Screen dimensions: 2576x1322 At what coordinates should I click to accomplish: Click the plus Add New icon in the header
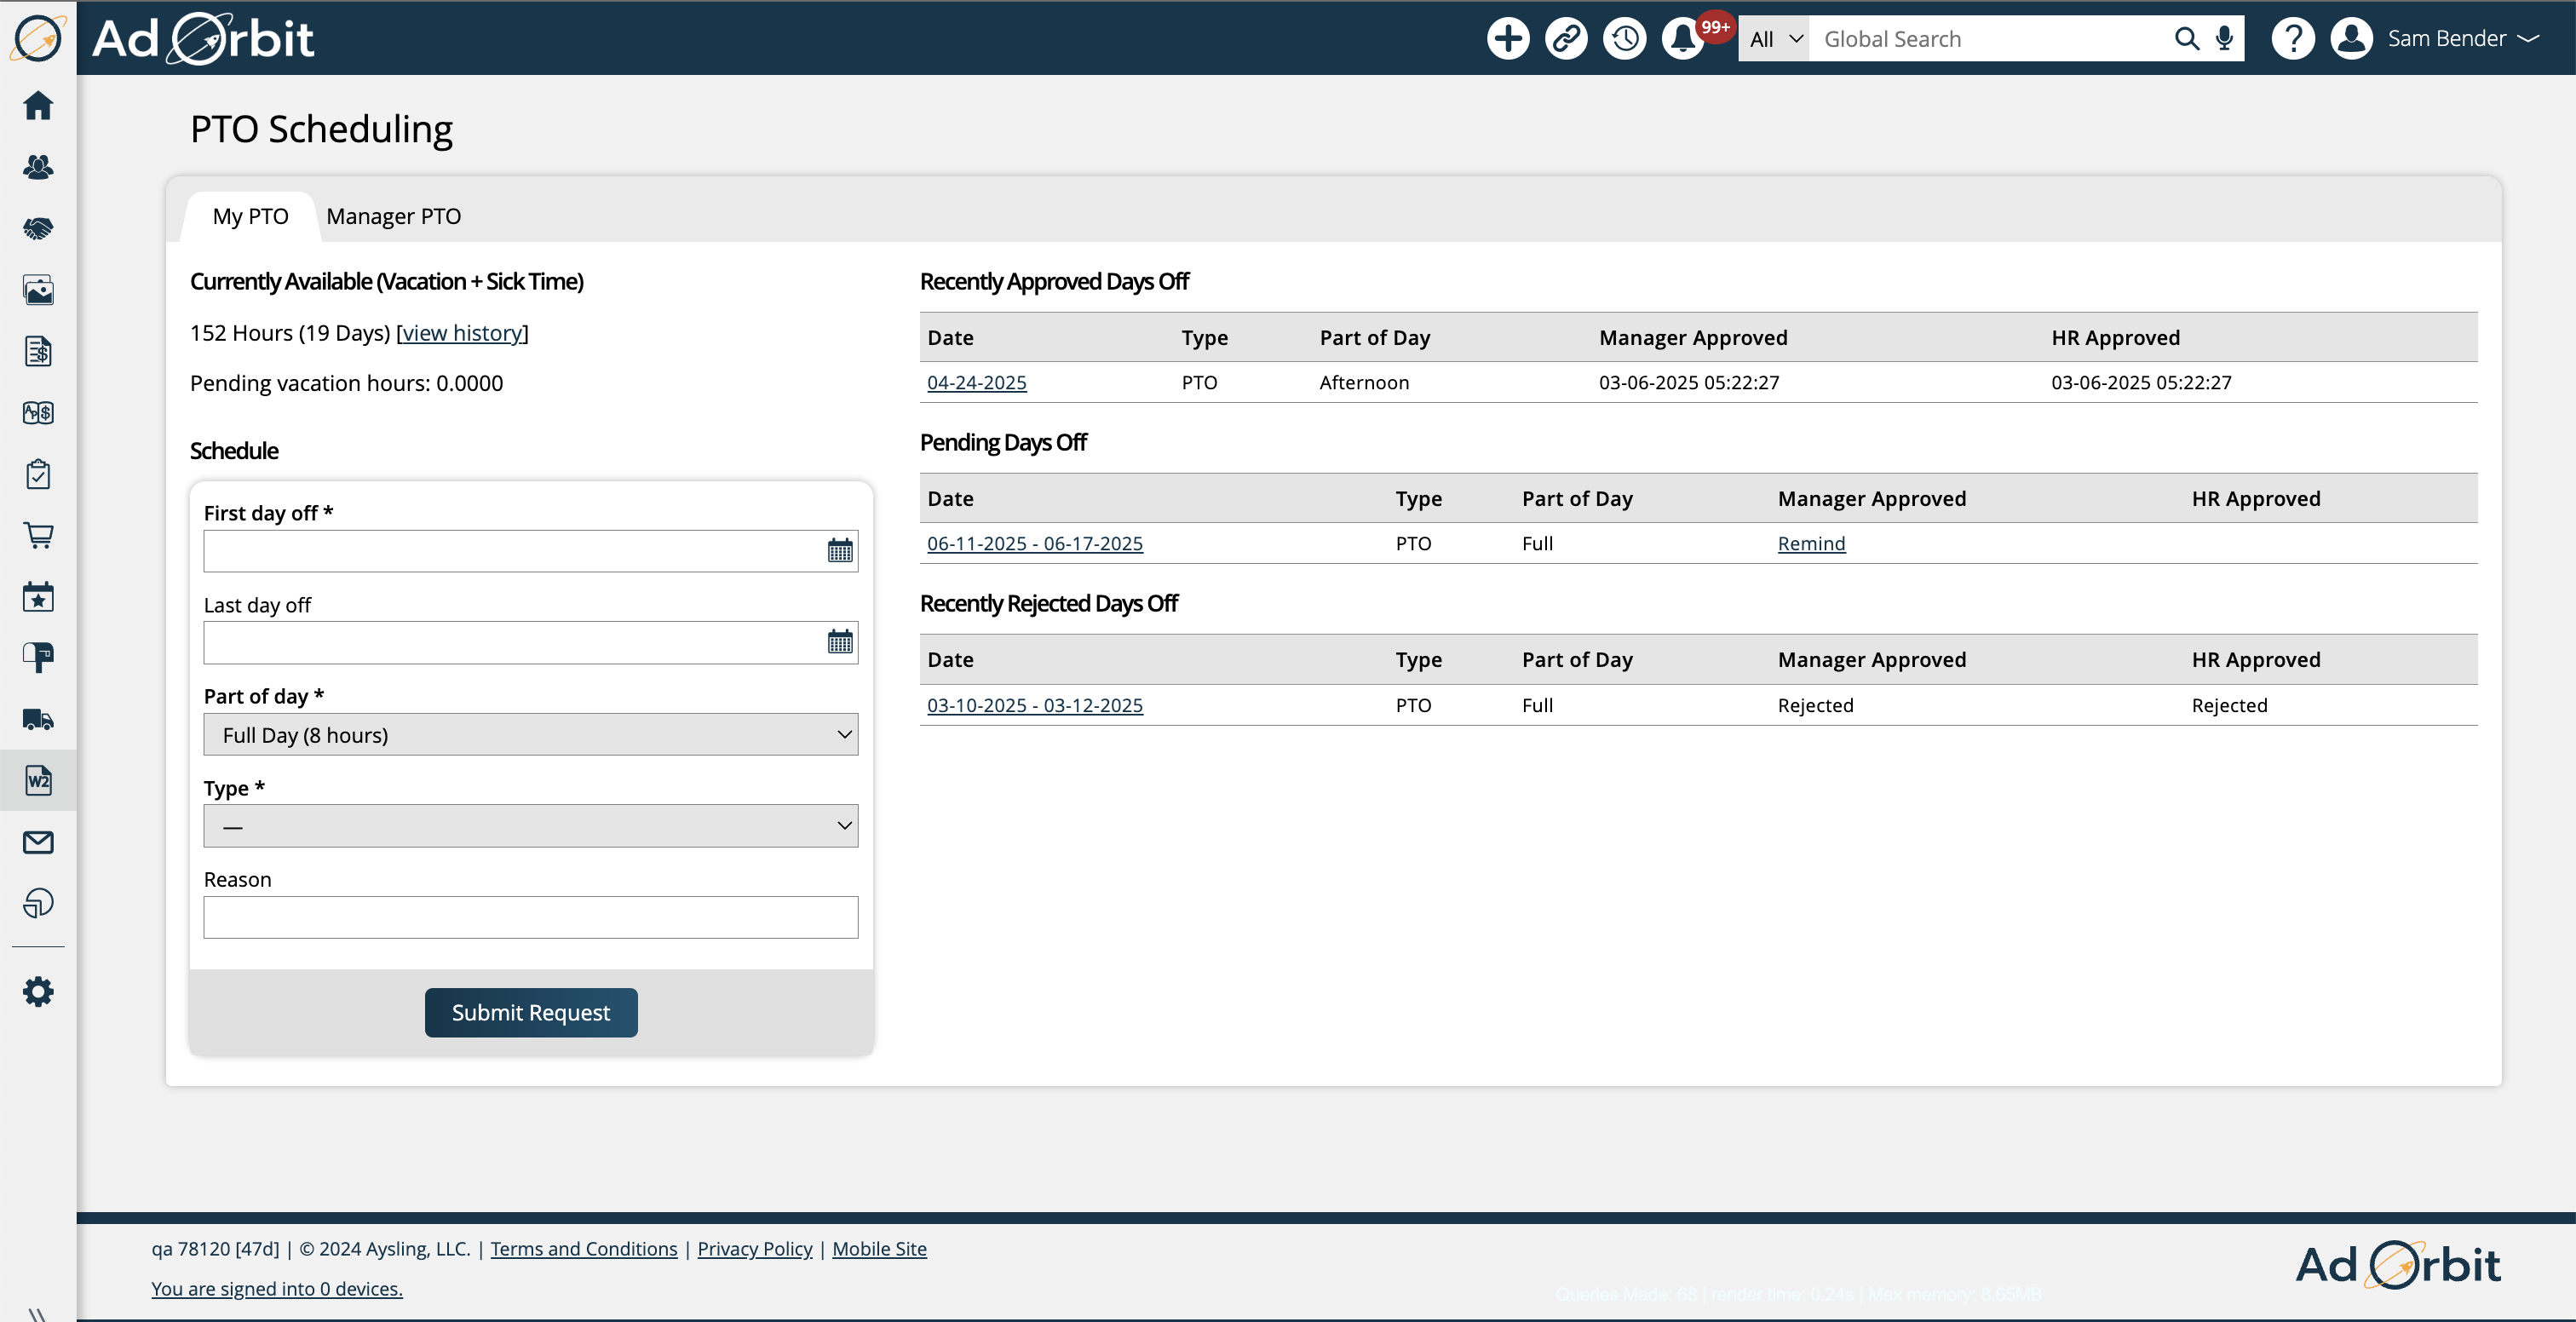[1508, 38]
